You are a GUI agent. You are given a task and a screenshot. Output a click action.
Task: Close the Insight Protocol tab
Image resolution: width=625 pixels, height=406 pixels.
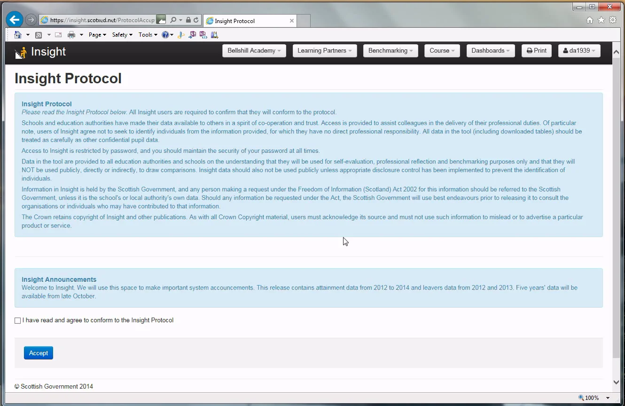tap(292, 21)
